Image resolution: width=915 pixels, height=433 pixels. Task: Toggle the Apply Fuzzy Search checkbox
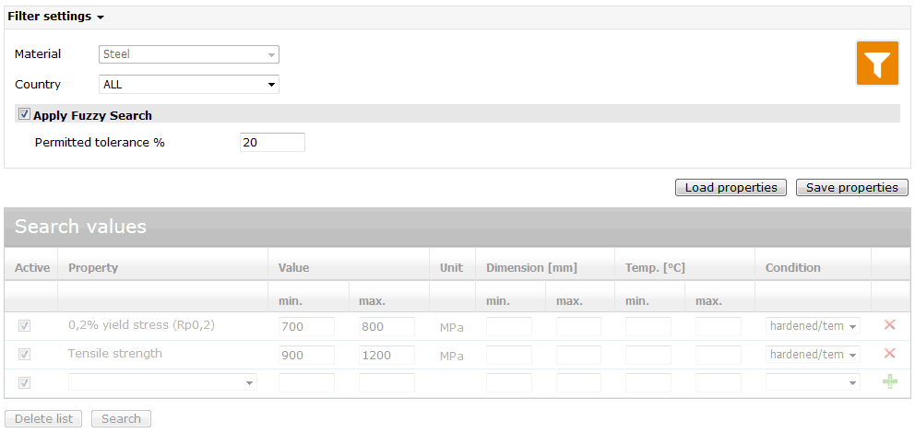(24, 115)
